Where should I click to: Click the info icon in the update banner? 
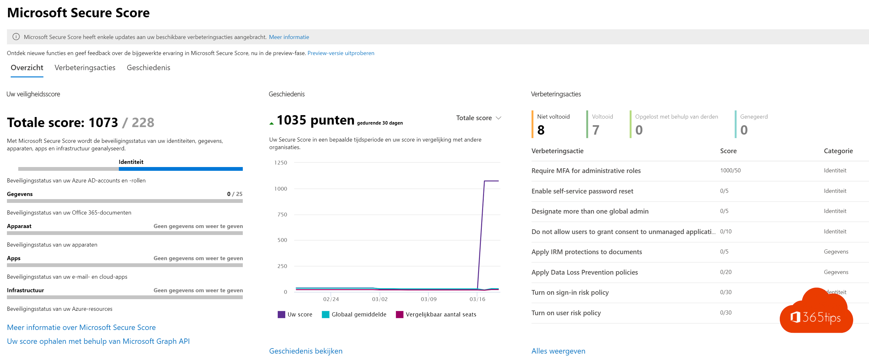[x=16, y=37]
